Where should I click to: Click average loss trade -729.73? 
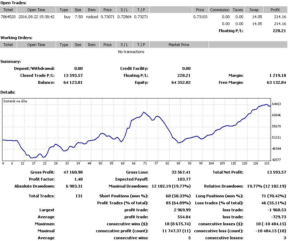point(279,217)
